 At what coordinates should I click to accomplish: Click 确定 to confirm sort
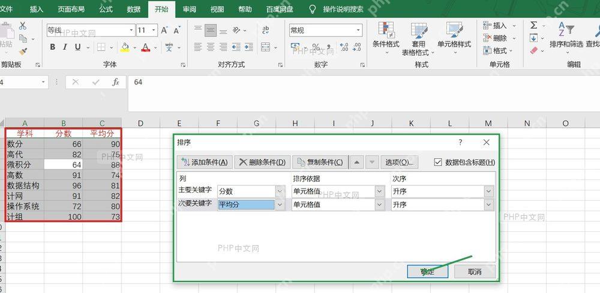coord(427,271)
